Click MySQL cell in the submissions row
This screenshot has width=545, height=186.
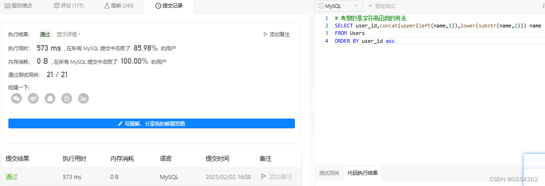[169, 177]
